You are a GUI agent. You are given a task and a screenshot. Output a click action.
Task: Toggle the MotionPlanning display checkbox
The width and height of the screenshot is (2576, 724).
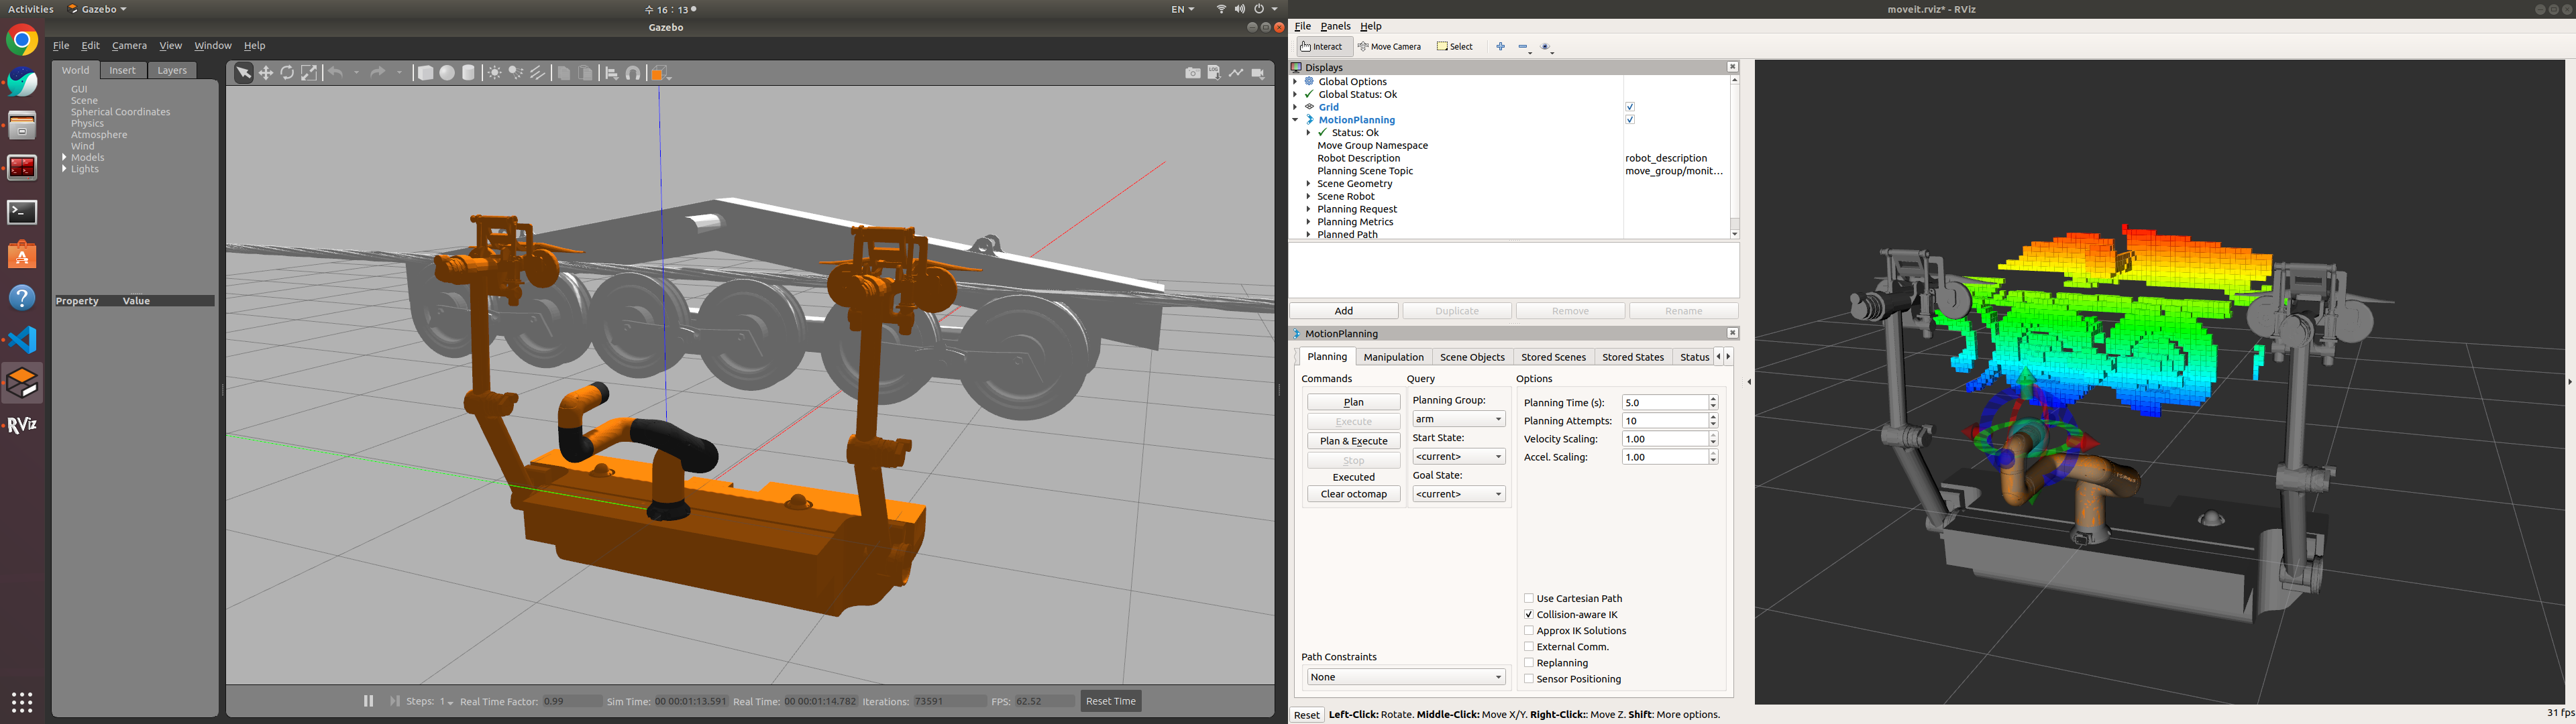pos(1630,120)
